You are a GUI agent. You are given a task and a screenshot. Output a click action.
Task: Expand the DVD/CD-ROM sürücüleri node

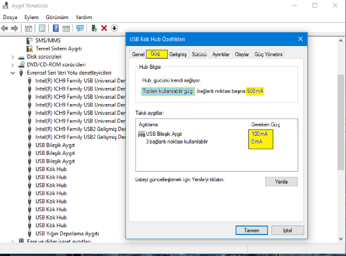pyautogui.click(x=13, y=65)
